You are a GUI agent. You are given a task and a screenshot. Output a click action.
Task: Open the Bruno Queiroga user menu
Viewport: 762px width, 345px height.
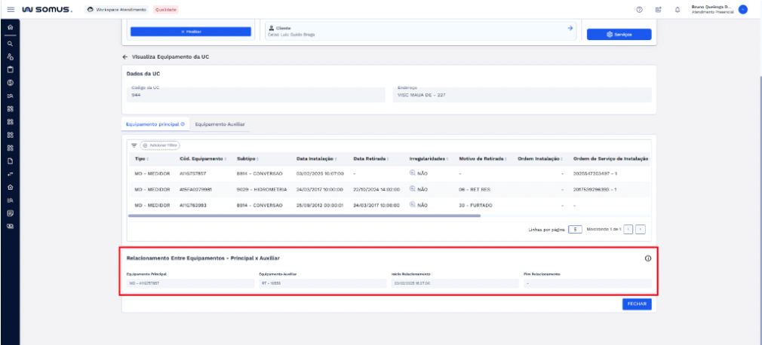pyautogui.click(x=712, y=10)
